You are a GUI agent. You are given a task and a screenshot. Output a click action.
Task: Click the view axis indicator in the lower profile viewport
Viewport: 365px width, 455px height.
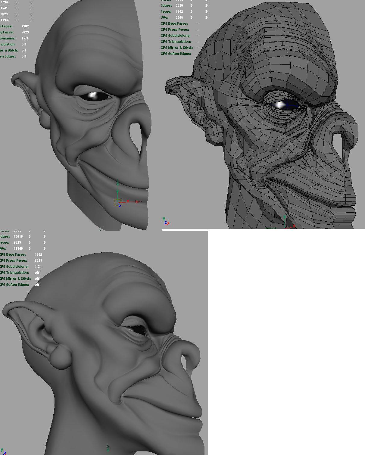click(x=3, y=451)
